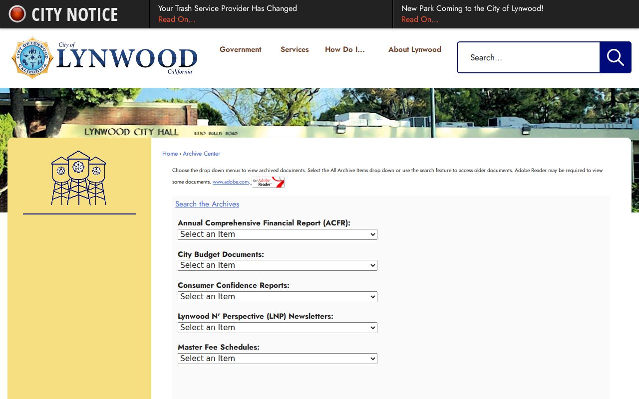The image size is (639, 399).
Task: Read on about the new park notice
Action: tap(420, 19)
